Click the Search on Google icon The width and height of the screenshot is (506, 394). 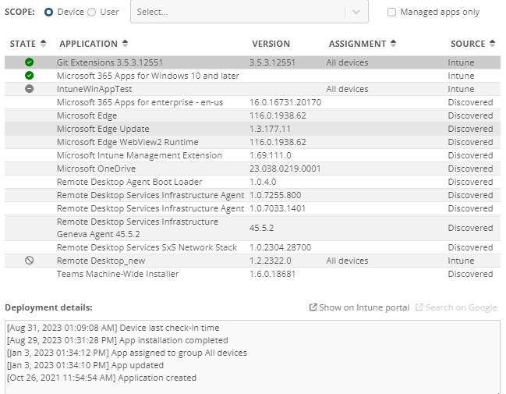pos(419,307)
